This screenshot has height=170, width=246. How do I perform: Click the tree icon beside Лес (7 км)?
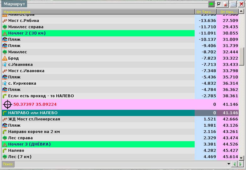pyautogui.click(x=5, y=157)
